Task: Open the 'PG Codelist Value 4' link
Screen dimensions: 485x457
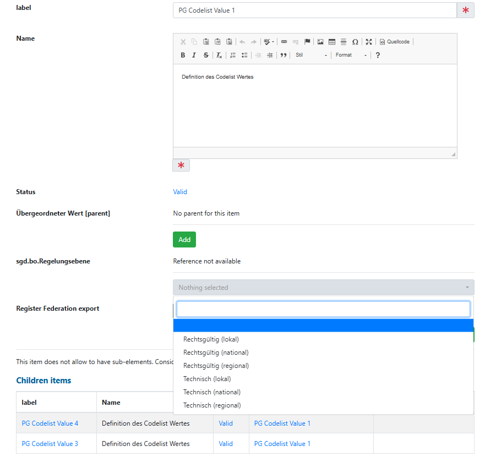Action: 50,423
